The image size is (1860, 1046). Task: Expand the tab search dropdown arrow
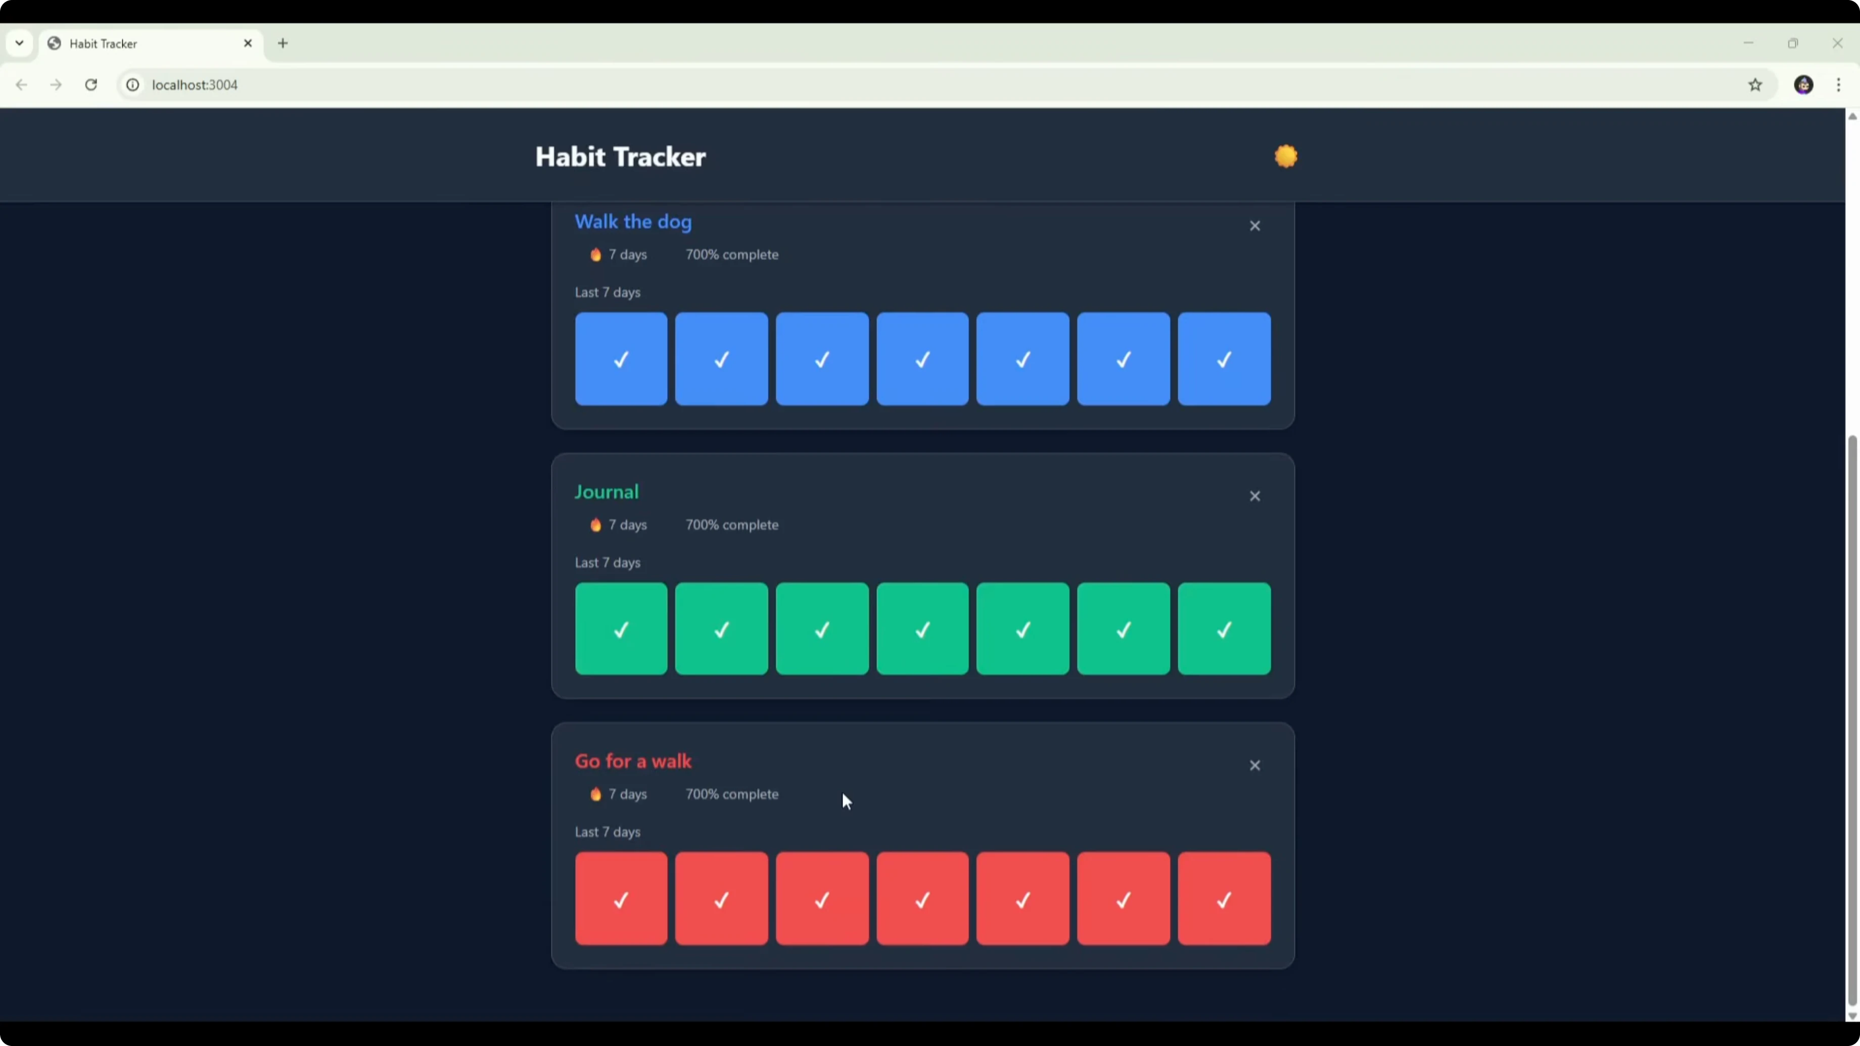[x=20, y=43]
